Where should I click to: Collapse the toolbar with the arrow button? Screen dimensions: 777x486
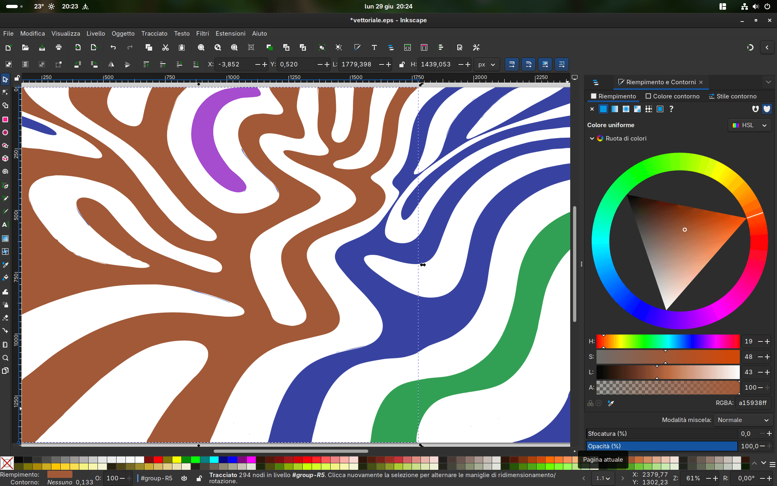click(x=767, y=47)
